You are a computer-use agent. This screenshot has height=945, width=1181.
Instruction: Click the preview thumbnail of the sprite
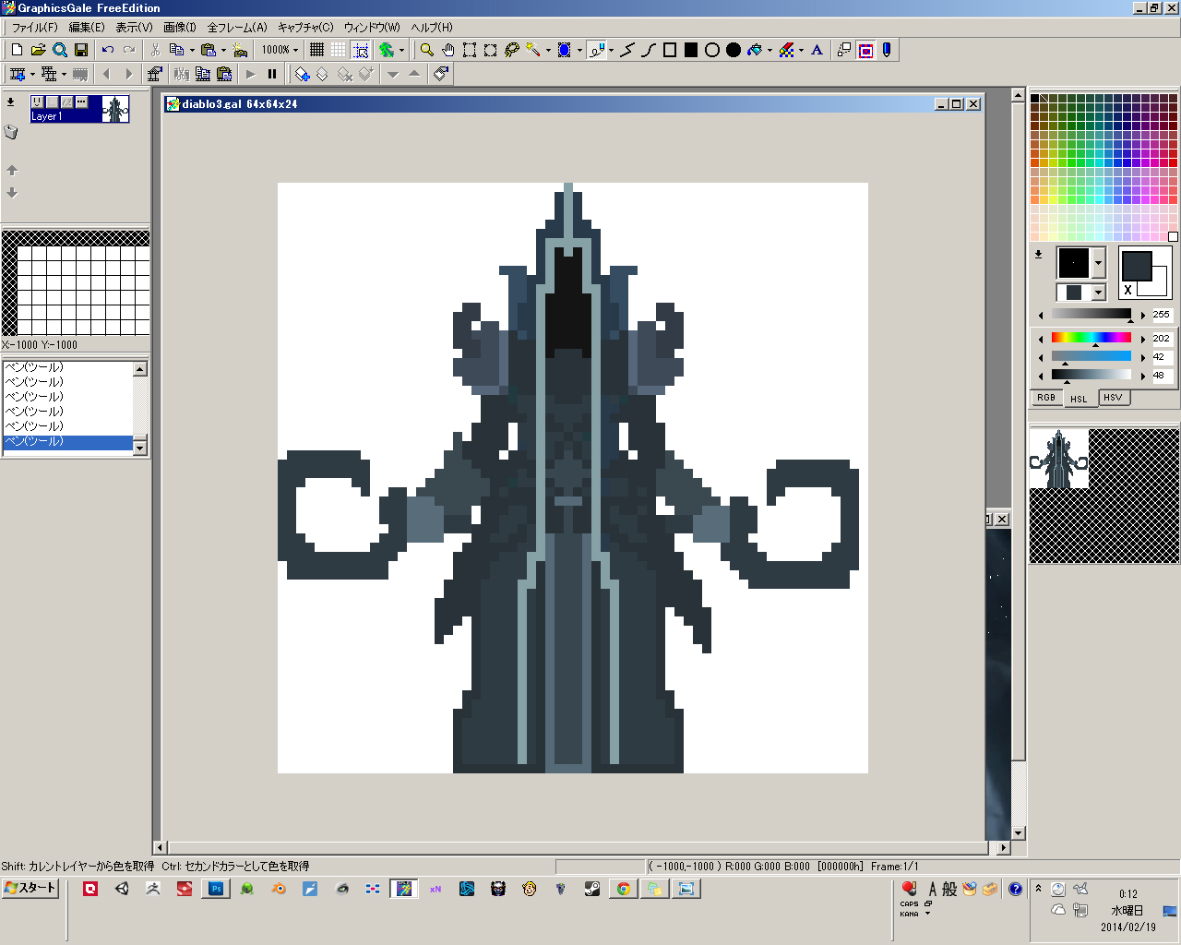click(x=1059, y=459)
